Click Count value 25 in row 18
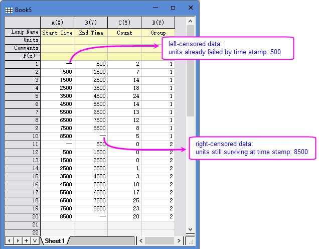Screen dimensions: 319x249 [x=124, y=200]
